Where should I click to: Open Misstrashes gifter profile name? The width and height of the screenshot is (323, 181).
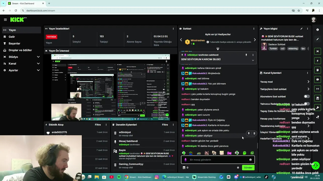click(198, 40)
